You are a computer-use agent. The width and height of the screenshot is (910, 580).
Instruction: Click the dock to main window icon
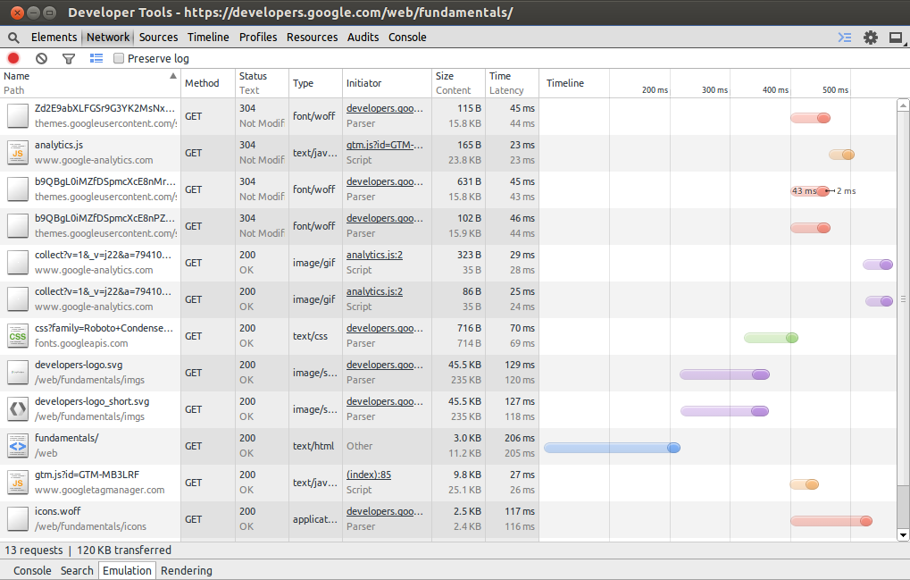[x=896, y=38]
